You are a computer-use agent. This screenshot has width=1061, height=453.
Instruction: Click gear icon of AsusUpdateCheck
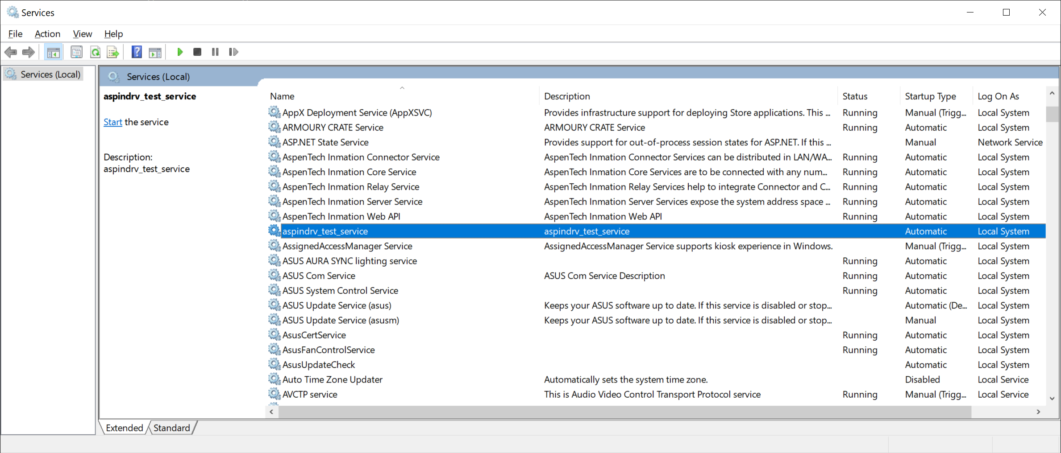(274, 364)
